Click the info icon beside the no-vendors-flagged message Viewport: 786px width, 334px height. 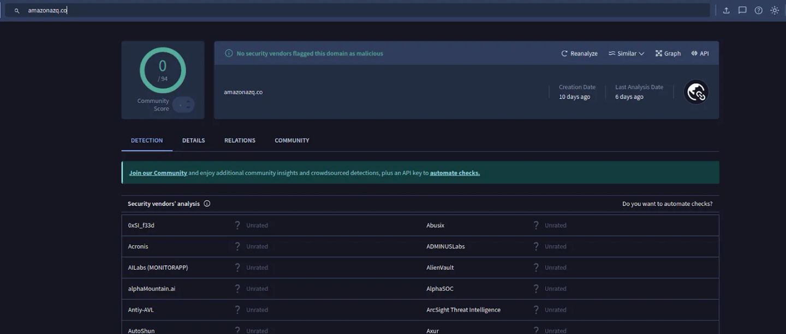229,53
